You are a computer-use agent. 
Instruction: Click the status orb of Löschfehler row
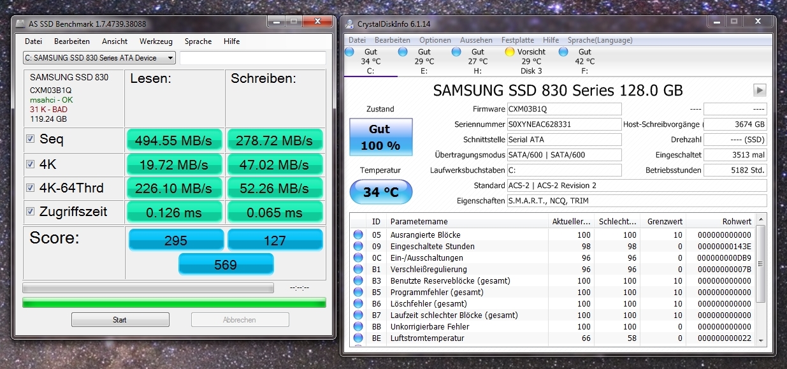[x=358, y=303]
